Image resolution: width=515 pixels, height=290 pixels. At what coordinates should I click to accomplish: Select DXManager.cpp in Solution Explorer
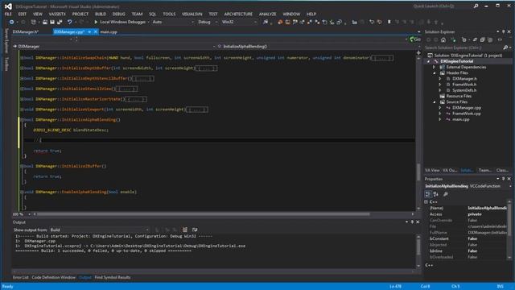tap(467, 108)
